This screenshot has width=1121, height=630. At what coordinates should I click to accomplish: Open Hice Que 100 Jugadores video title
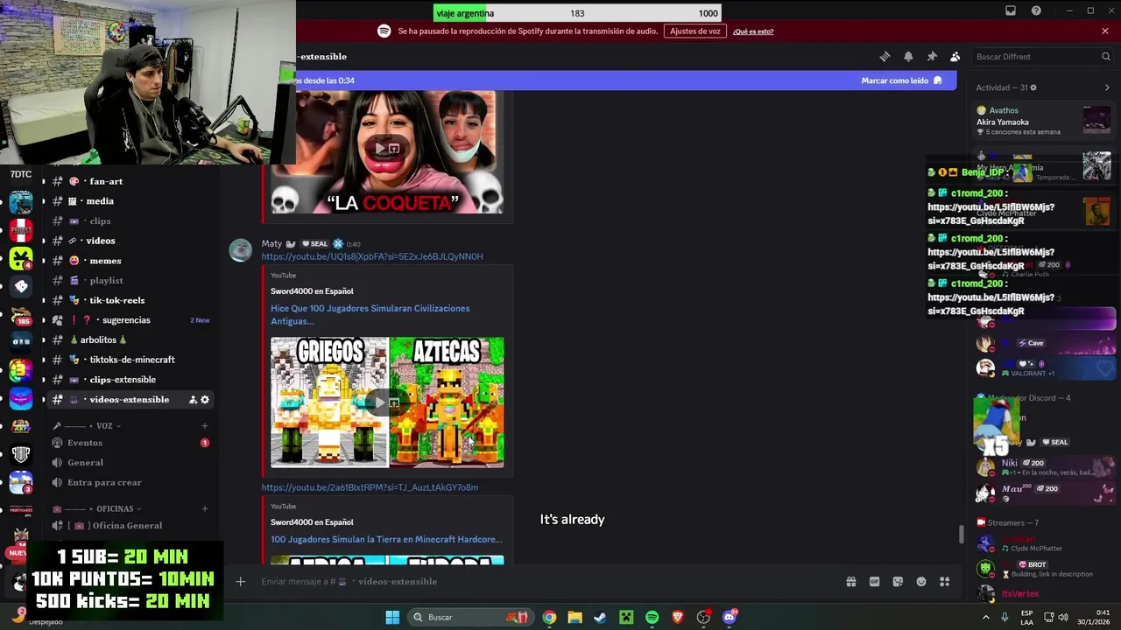pos(370,315)
